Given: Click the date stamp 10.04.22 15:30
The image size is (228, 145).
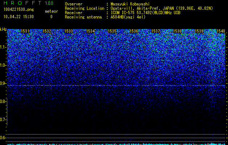Looking at the screenshot, I should [18, 17].
